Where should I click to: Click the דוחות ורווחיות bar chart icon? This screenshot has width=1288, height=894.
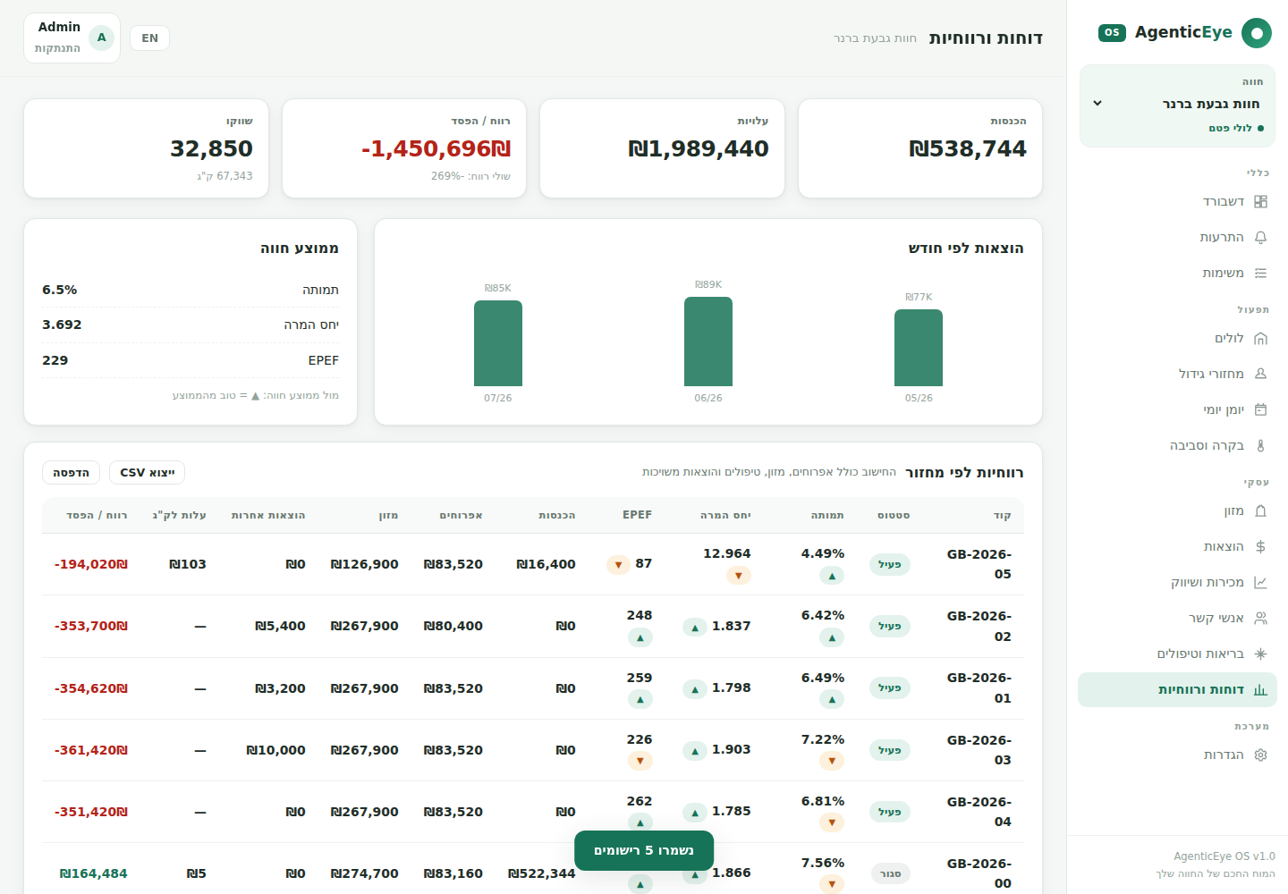click(x=1260, y=690)
